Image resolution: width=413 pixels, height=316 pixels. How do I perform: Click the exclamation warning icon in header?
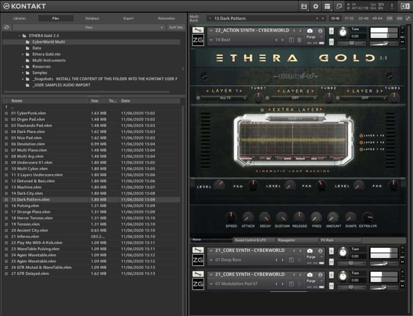click(x=392, y=6)
